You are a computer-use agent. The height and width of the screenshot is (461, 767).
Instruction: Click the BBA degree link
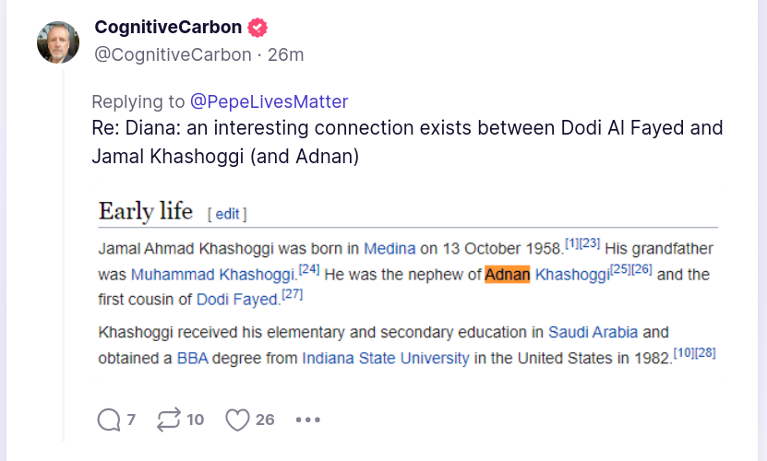coord(193,358)
